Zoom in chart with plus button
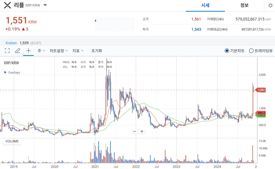The width and height of the screenshot is (275, 169). (142, 131)
